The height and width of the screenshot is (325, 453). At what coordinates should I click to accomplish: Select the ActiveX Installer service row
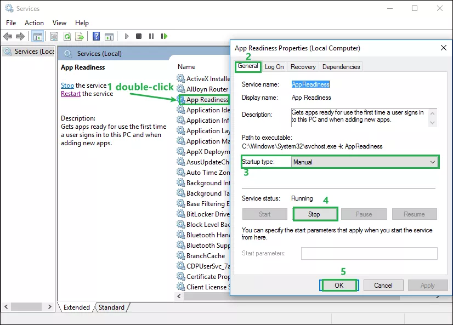203,78
